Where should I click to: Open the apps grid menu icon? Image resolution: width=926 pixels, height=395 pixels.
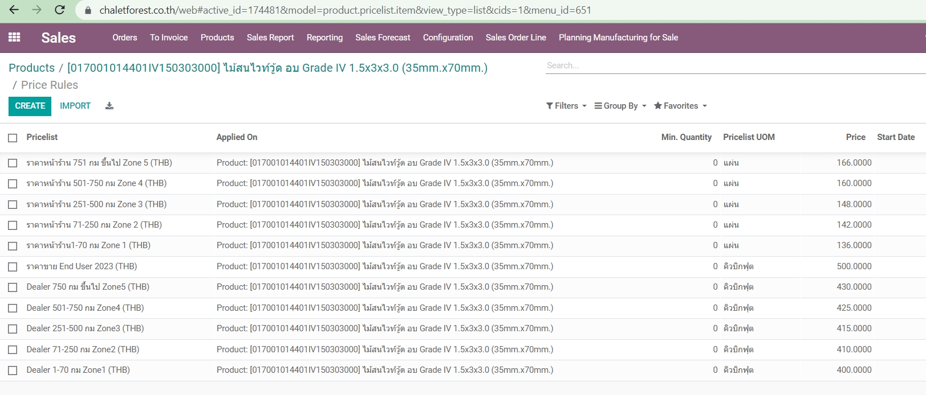coord(14,38)
